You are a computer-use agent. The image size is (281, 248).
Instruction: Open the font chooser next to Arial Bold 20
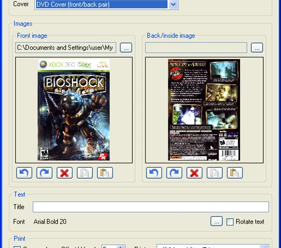(x=217, y=221)
